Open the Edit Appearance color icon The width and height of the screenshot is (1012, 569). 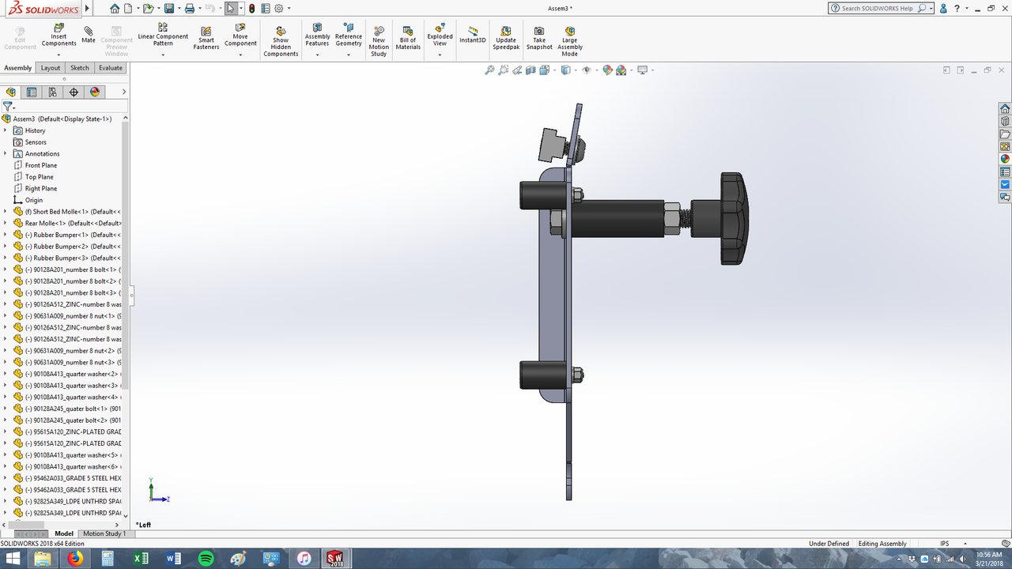[x=607, y=70]
